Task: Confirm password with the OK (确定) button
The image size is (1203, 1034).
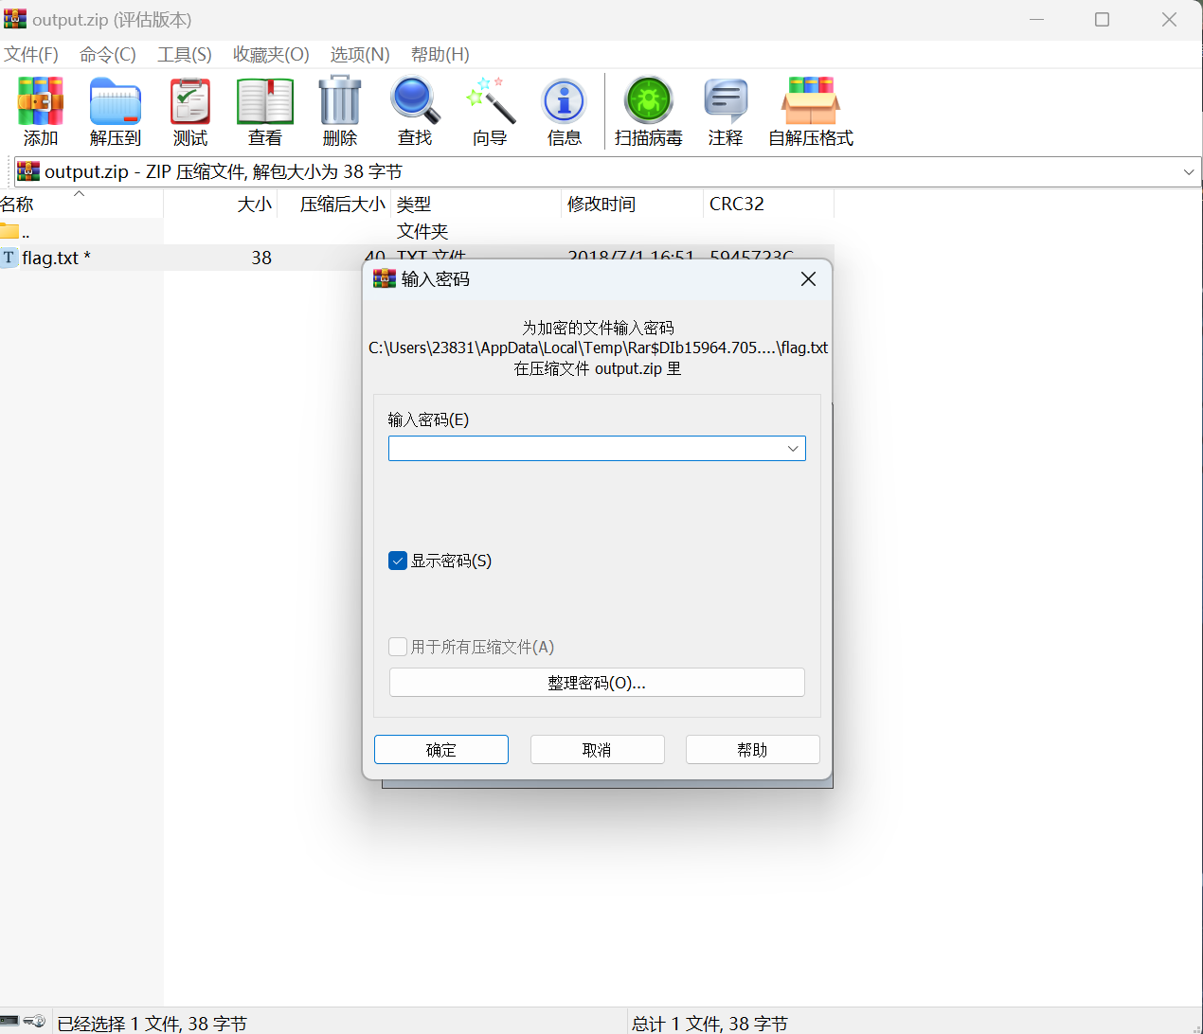Action: pyautogui.click(x=441, y=750)
